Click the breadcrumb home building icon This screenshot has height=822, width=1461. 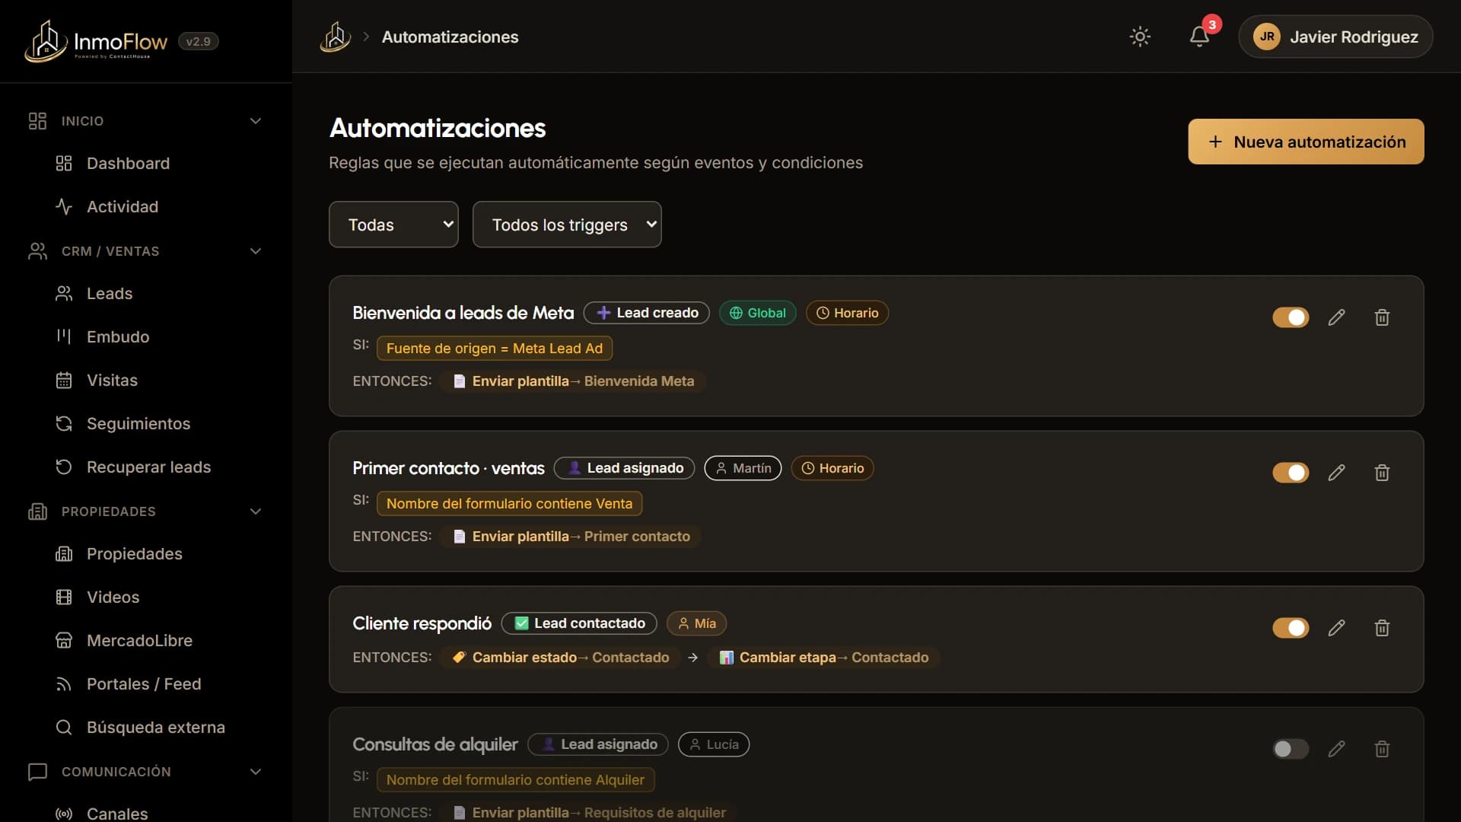click(x=335, y=37)
